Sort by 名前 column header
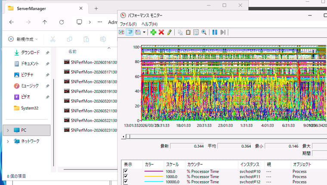This screenshot has width=327, height=185. [x=72, y=52]
